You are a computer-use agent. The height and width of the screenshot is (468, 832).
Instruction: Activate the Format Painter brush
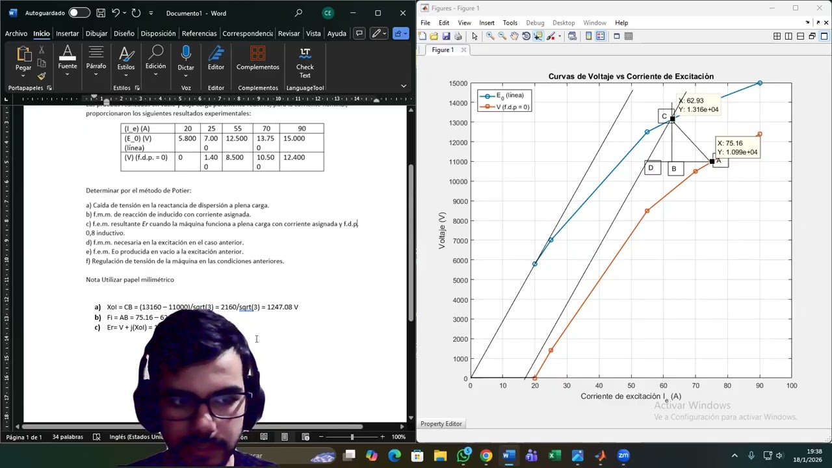point(42,76)
